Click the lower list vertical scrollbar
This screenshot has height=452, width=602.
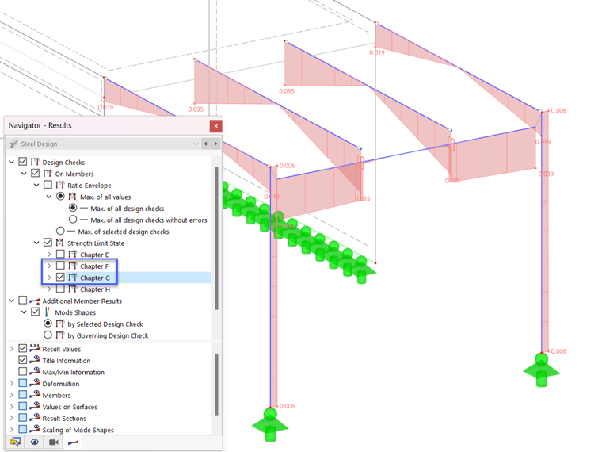click(216, 385)
